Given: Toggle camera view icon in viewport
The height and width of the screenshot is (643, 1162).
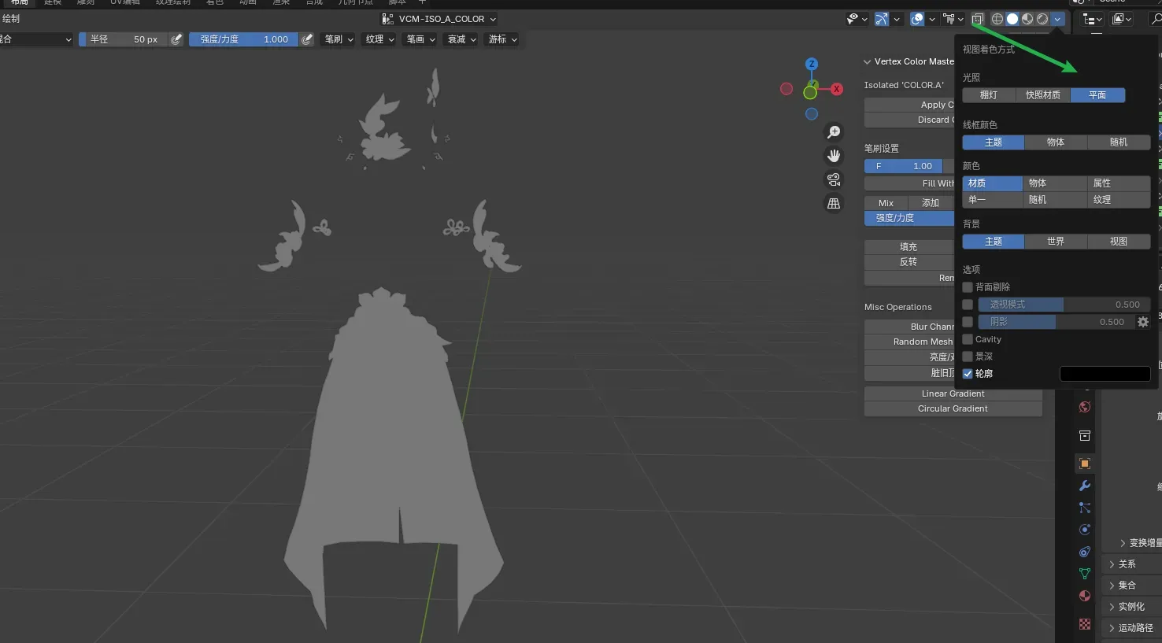Looking at the screenshot, I should [x=834, y=179].
